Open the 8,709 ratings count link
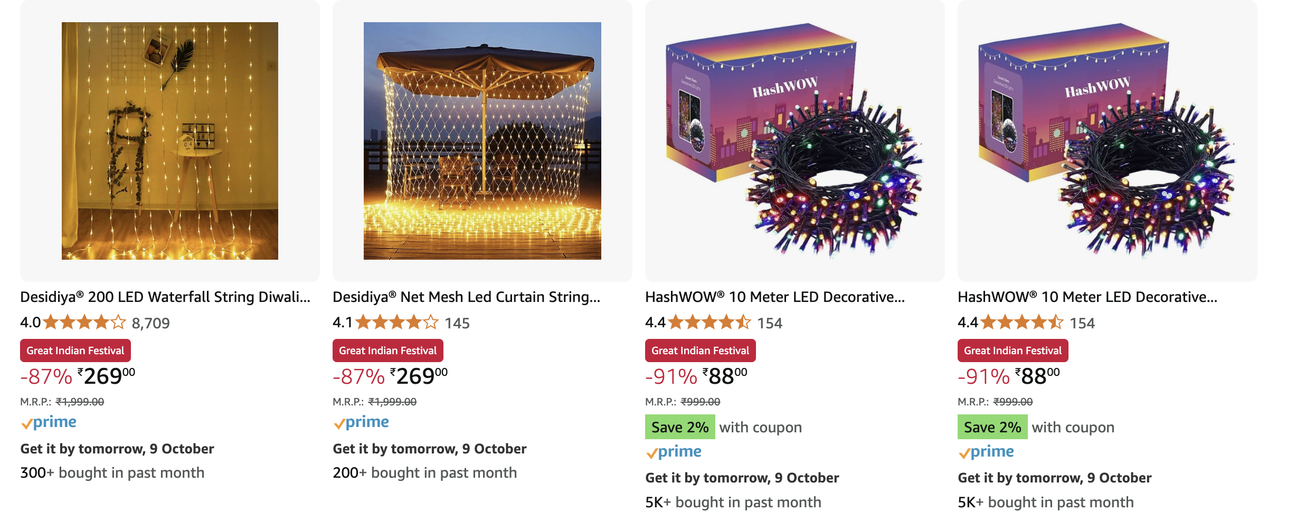1305x530 pixels. pos(150,323)
